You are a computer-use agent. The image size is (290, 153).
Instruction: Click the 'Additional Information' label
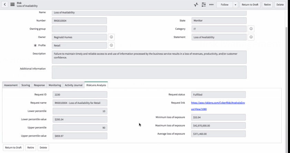coord(33,69)
